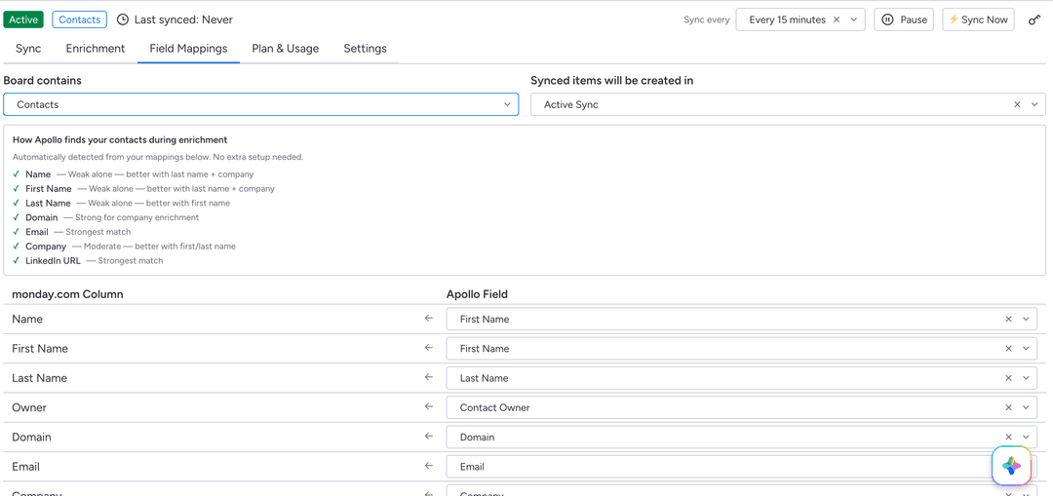
Task: Click the arrow icon in the Email row
Action: [429, 467]
